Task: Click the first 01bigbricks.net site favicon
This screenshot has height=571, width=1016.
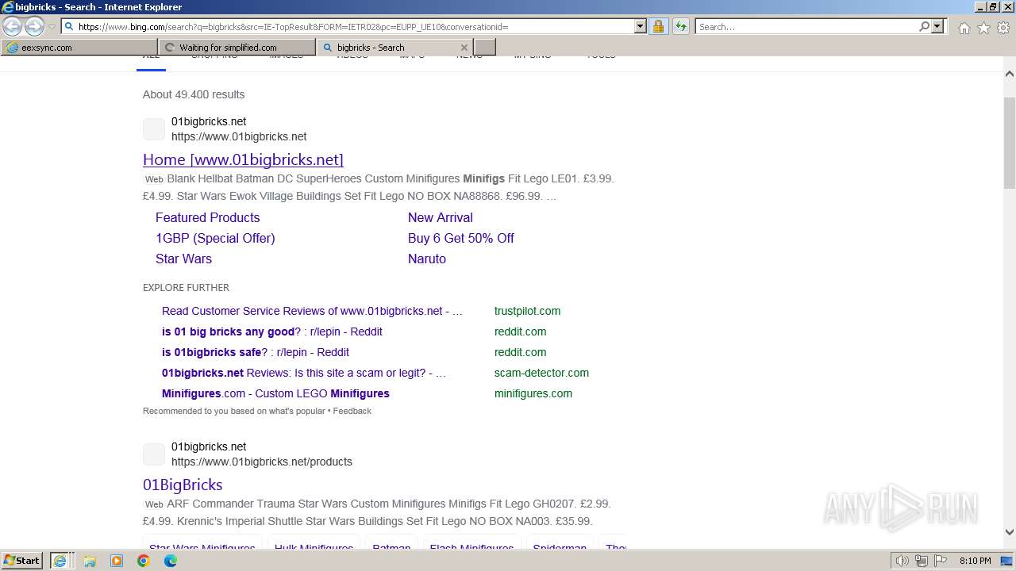Action: click(154, 129)
